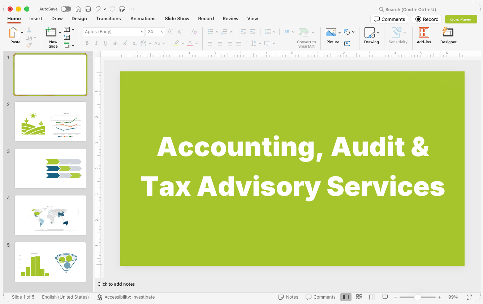Insert a text box
Image resolution: width=483 pixels, height=304 pixels.
347,43
